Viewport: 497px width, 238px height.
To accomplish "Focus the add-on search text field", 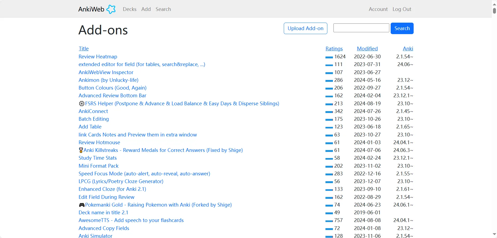I will [x=361, y=28].
